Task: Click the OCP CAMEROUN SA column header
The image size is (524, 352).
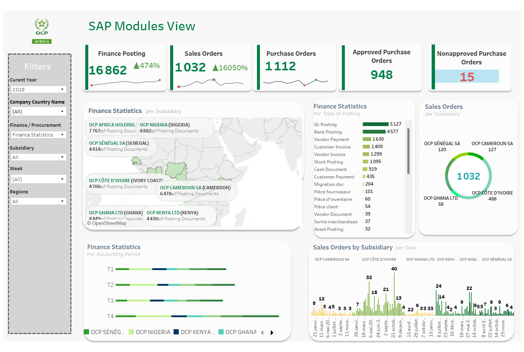Action: (332, 259)
